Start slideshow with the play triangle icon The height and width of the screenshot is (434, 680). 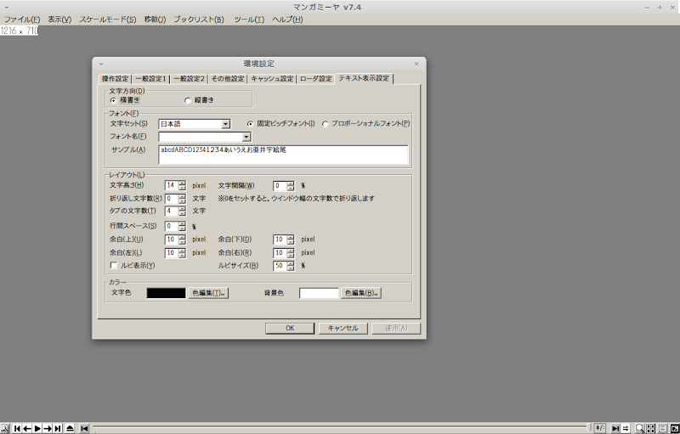(37, 429)
